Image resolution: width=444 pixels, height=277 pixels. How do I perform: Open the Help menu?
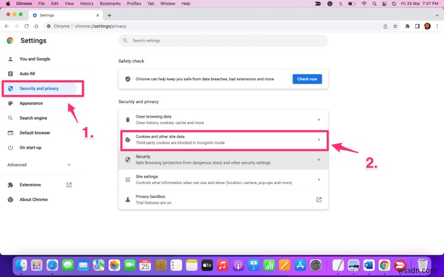(x=186, y=4)
